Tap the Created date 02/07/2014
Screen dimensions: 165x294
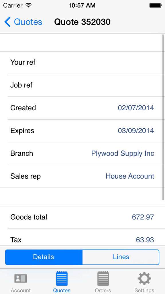point(136,108)
